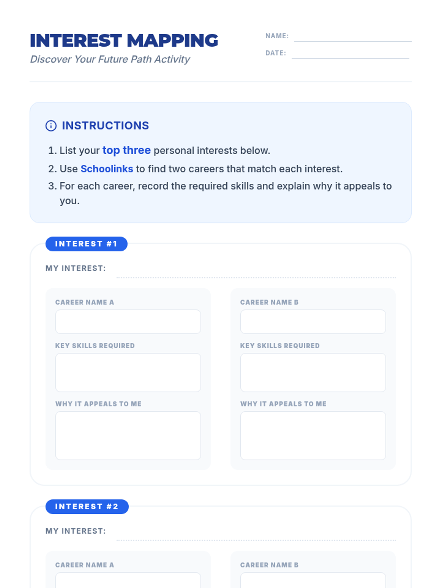Click the Instructions heading
The height and width of the screenshot is (588, 441).
(x=105, y=126)
